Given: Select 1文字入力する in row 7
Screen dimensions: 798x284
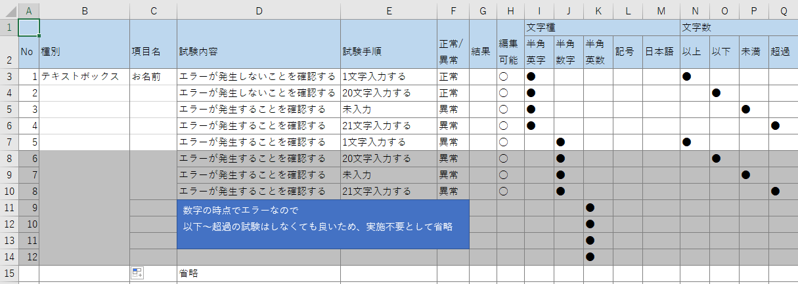Looking at the screenshot, I should click(x=389, y=142).
